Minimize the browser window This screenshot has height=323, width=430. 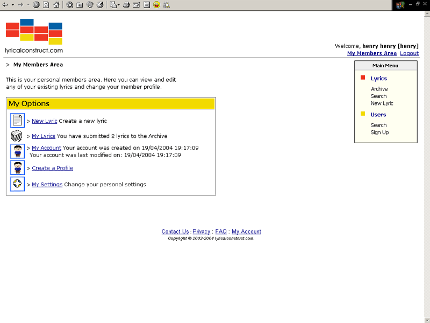click(410, 5)
